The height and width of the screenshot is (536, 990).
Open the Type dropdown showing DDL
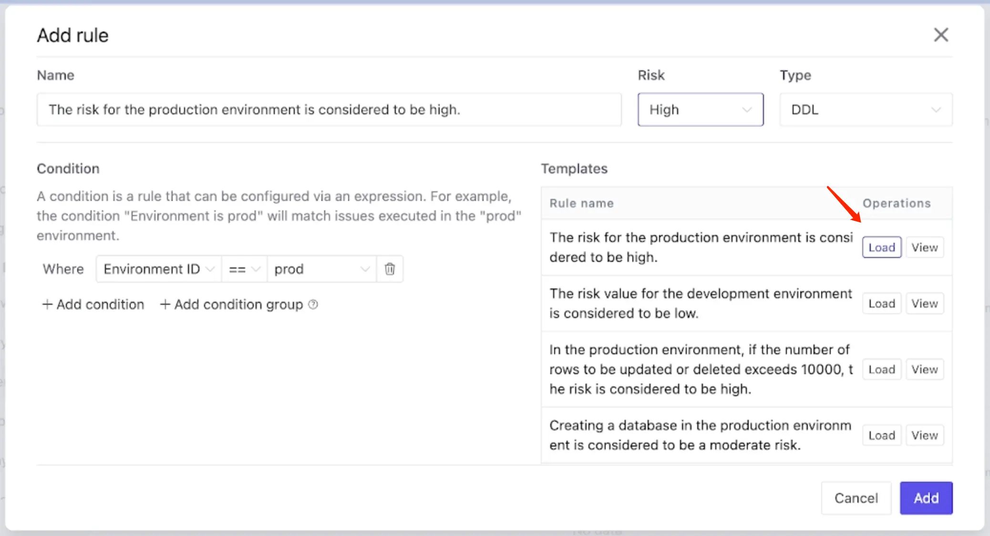click(x=866, y=109)
